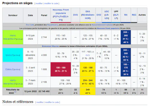Viewport: 149px width, 106px height.
Task: Click the Ipsos external link icon
Action: coord(12,55)
